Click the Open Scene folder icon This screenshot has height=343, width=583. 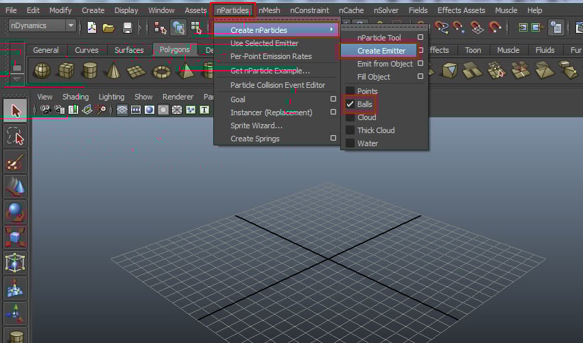coord(108,27)
